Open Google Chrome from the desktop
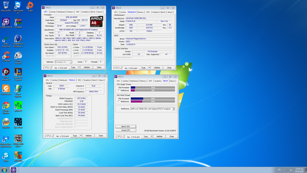 6,106
